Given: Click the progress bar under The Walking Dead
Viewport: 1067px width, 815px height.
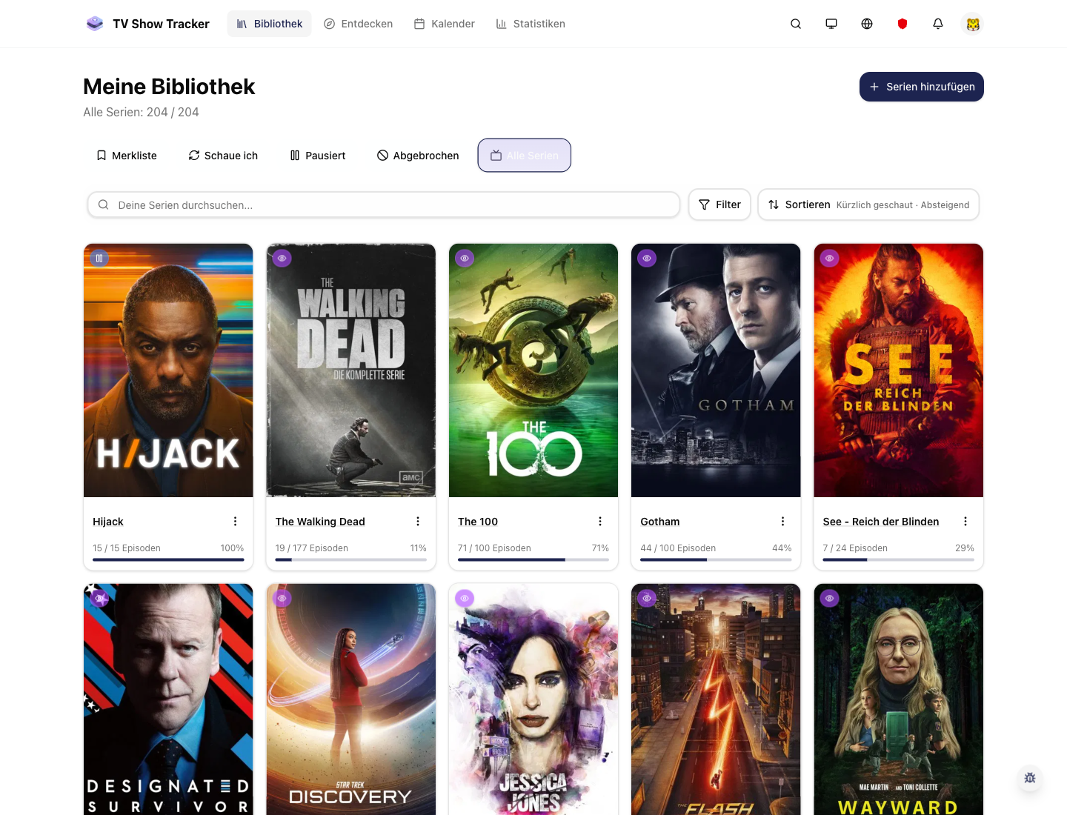Looking at the screenshot, I should [x=350, y=560].
